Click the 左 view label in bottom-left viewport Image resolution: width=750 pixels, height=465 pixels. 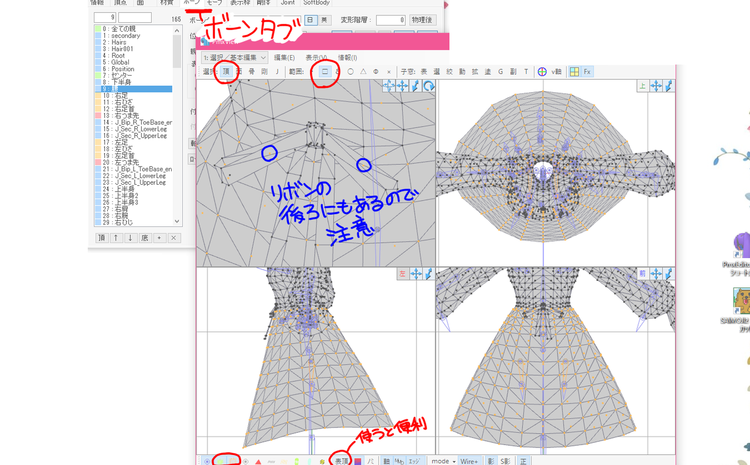tap(403, 274)
